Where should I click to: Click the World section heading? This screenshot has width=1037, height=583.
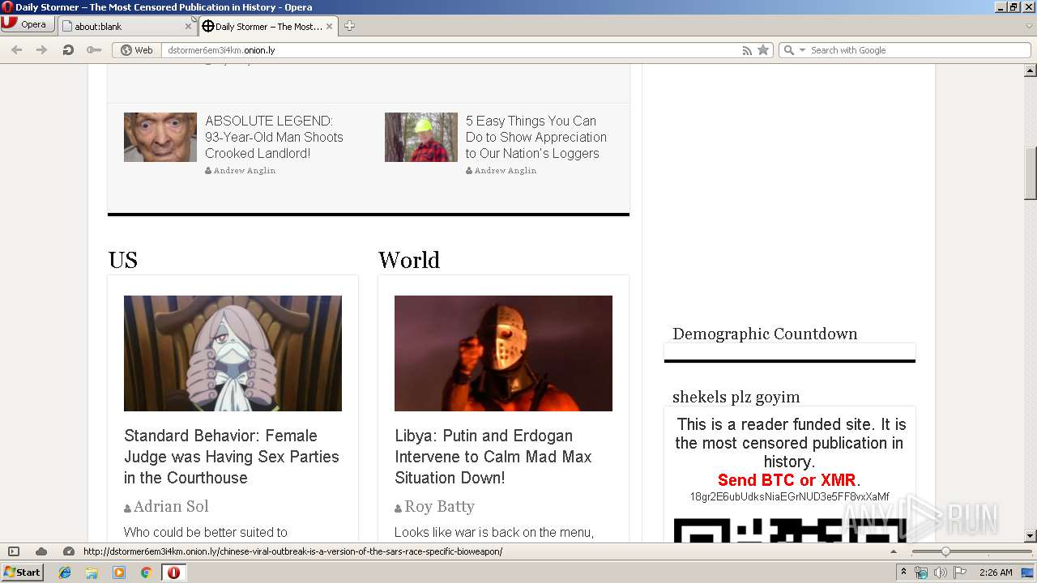(x=409, y=260)
